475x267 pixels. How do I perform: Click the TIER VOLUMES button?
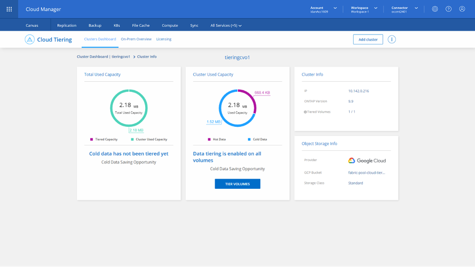click(x=237, y=184)
